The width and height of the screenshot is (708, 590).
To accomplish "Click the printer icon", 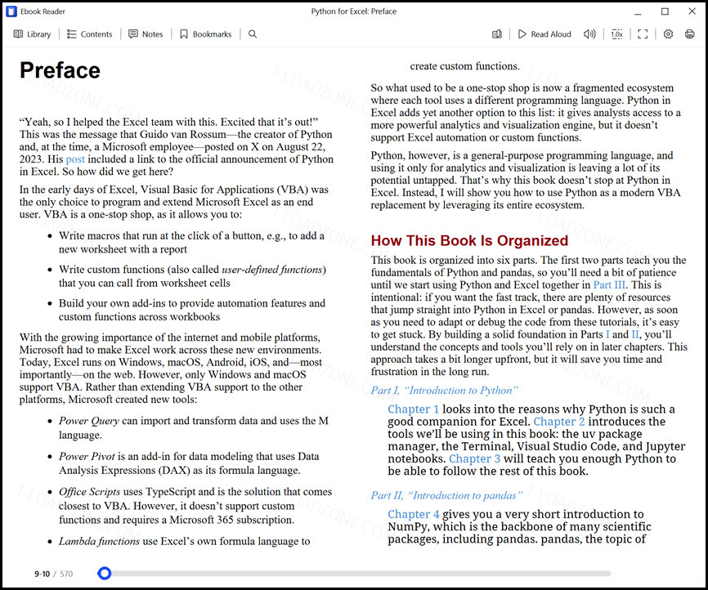I will [x=689, y=34].
